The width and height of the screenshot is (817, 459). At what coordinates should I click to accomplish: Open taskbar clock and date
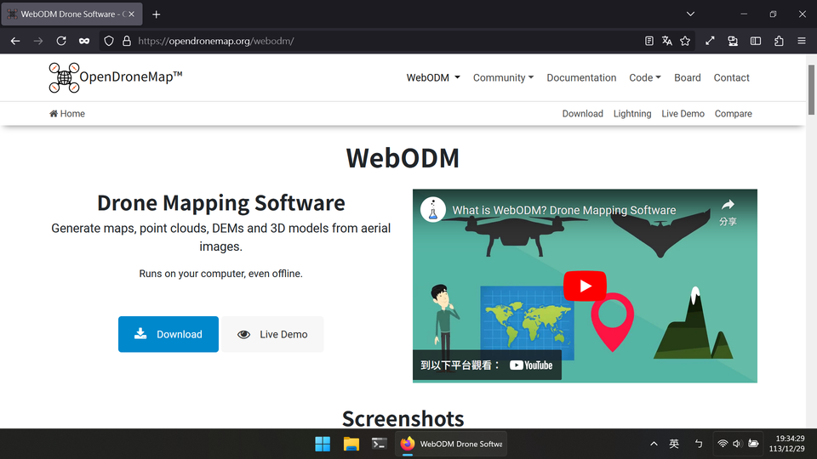click(x=786, y=444)
